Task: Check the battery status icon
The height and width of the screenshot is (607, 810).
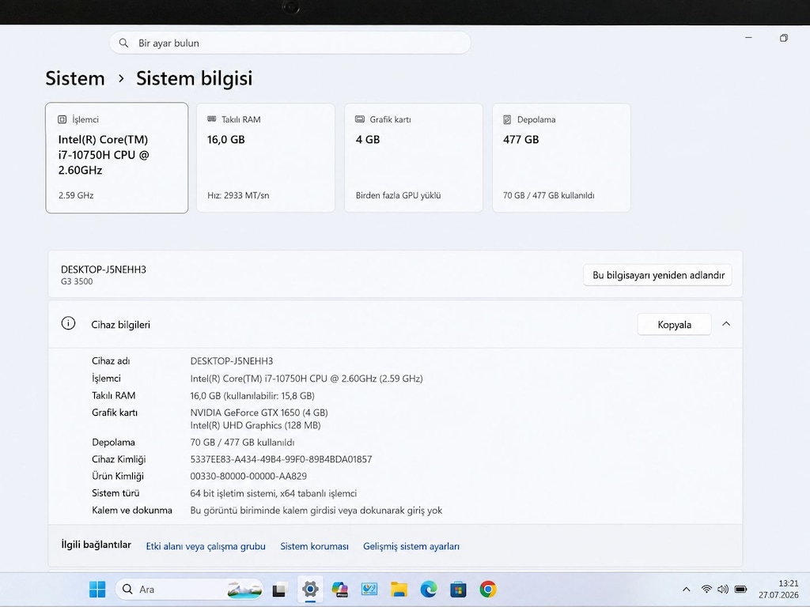Action: point(740,589)
